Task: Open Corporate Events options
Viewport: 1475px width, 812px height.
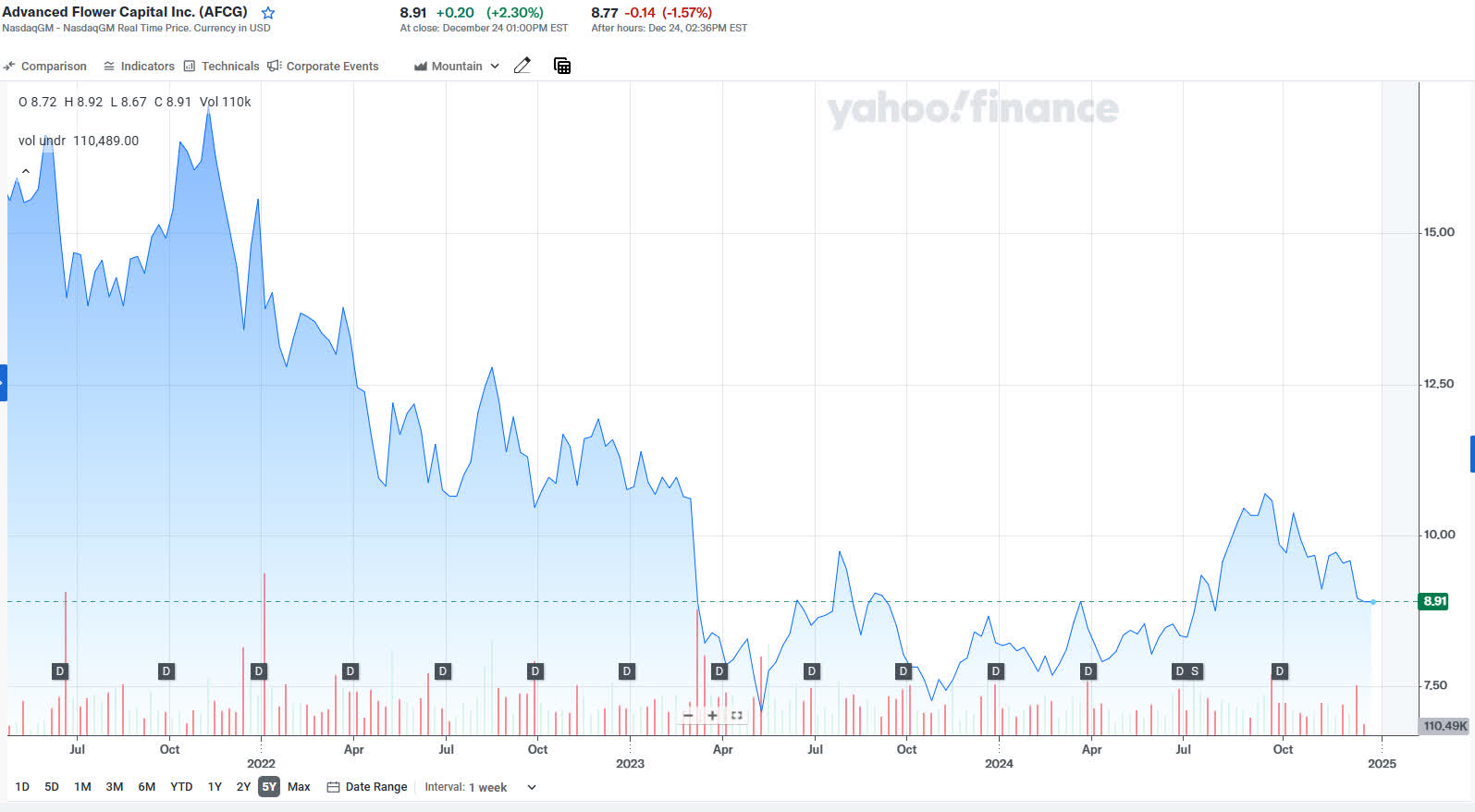Action: 323,67
